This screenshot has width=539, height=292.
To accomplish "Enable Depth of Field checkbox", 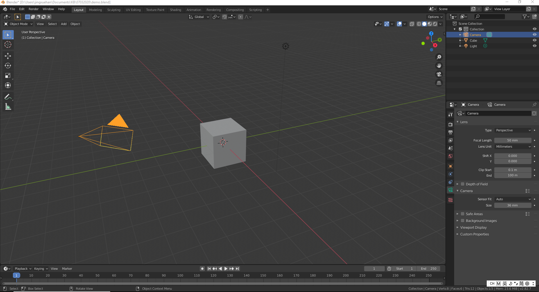I will point(463,184).
